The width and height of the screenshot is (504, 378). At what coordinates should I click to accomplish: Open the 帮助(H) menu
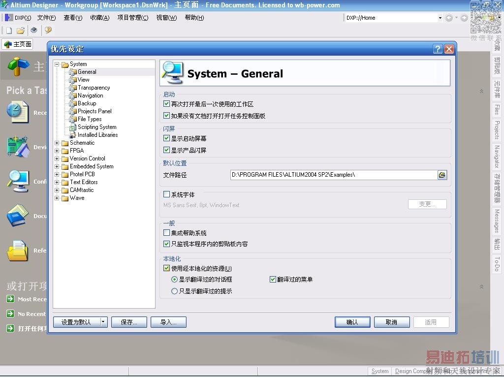tap(194, 18)
